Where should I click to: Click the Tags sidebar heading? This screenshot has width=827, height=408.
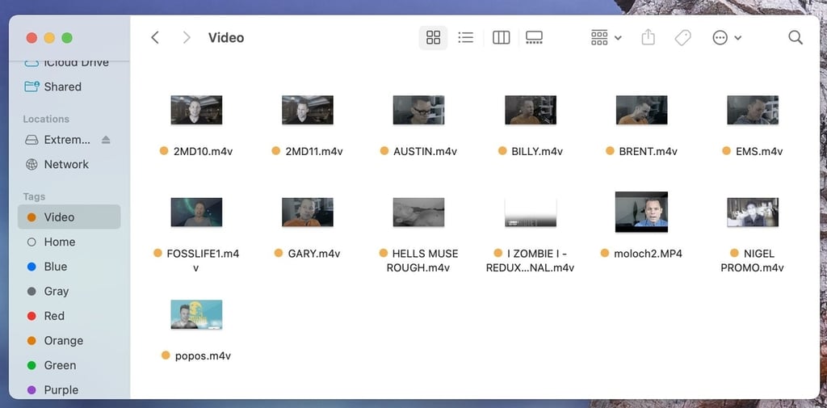pyautogui.click(x=34, y=196)
